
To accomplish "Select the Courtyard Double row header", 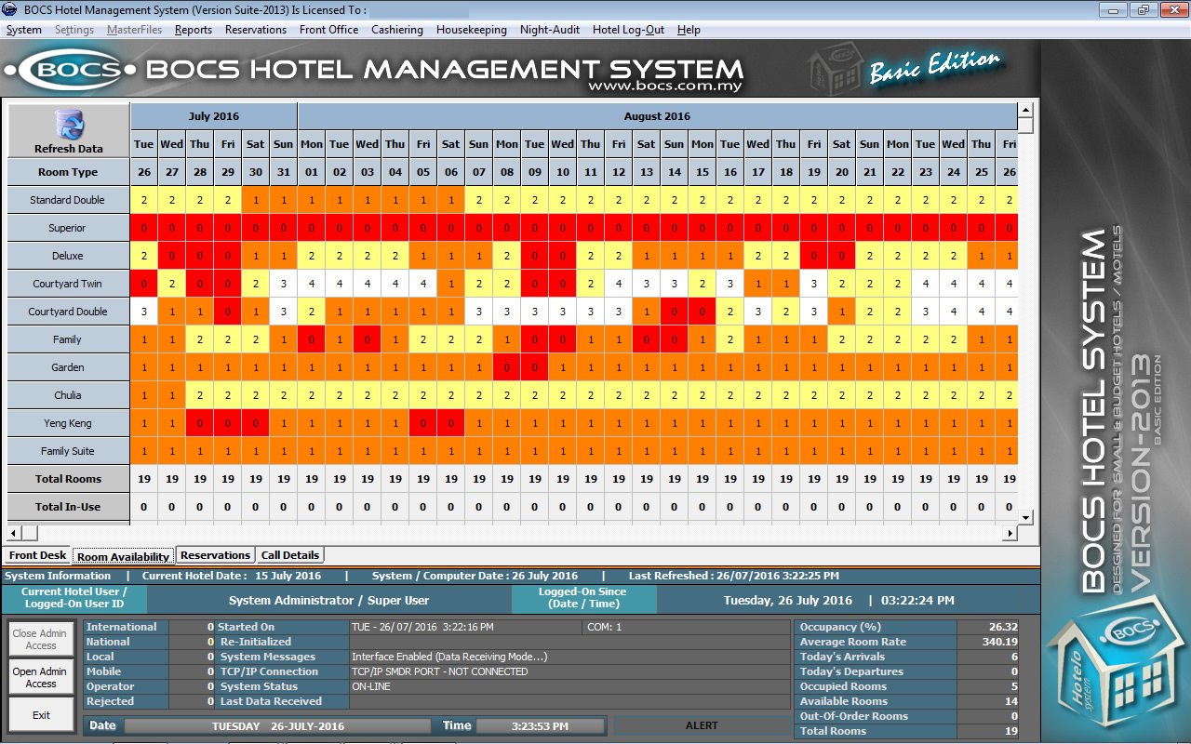I will 67,312.
